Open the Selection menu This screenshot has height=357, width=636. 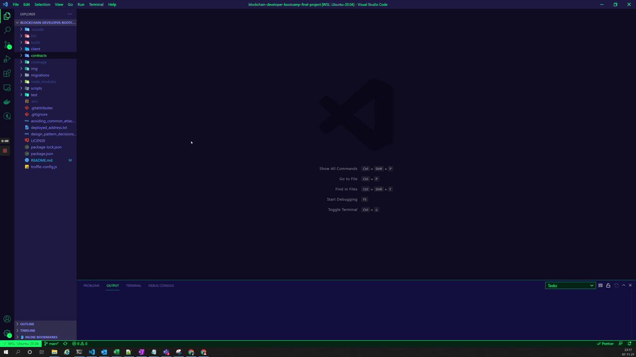pos(42,4)
